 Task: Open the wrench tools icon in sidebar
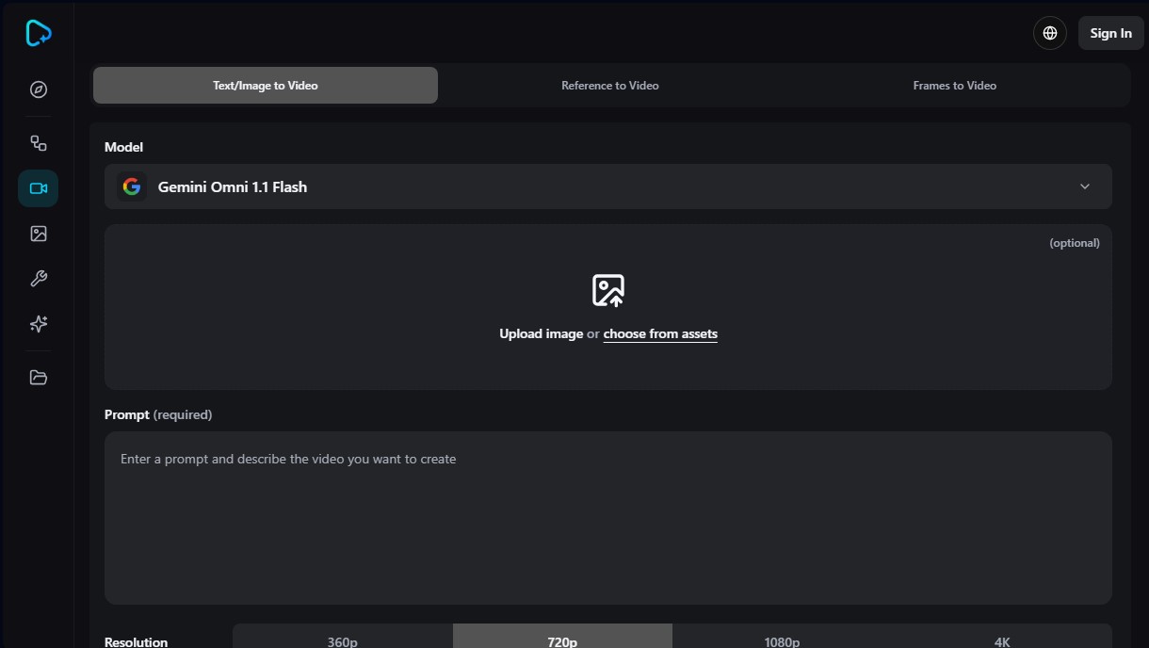[x=38, y=279]
